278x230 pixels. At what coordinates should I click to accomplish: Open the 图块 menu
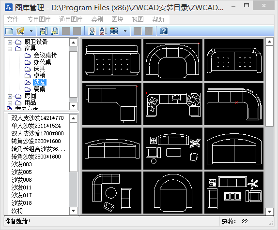pyautogui.click(x=117, y=19)
